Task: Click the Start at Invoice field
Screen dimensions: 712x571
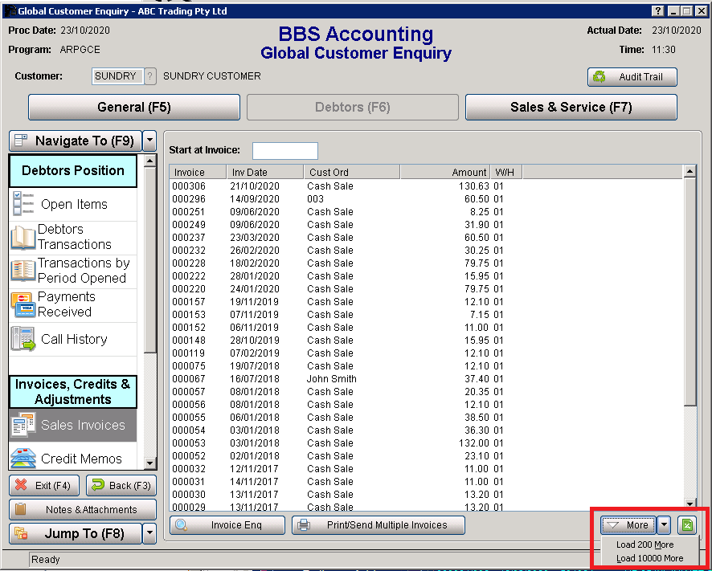Action: coord(284,151)
